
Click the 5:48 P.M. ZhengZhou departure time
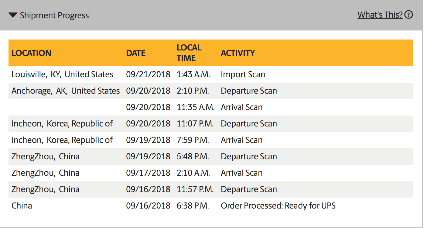(193, 157)
